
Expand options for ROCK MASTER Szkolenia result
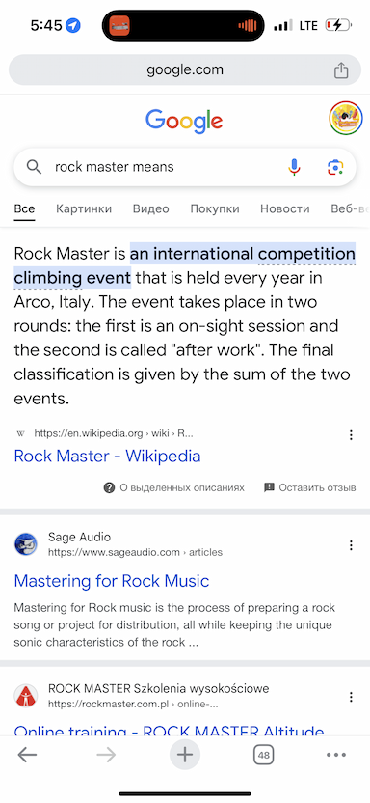[x=351, y=697]
